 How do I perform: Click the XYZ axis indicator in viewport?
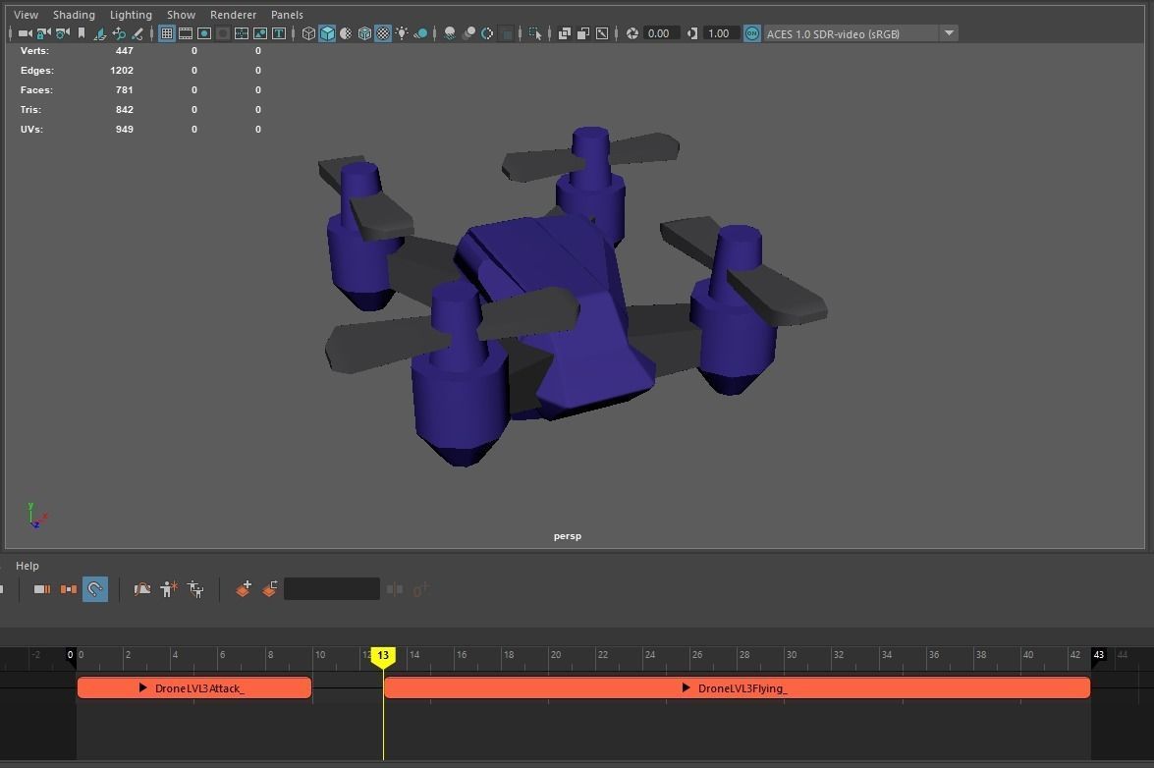(x=36, y=515)
